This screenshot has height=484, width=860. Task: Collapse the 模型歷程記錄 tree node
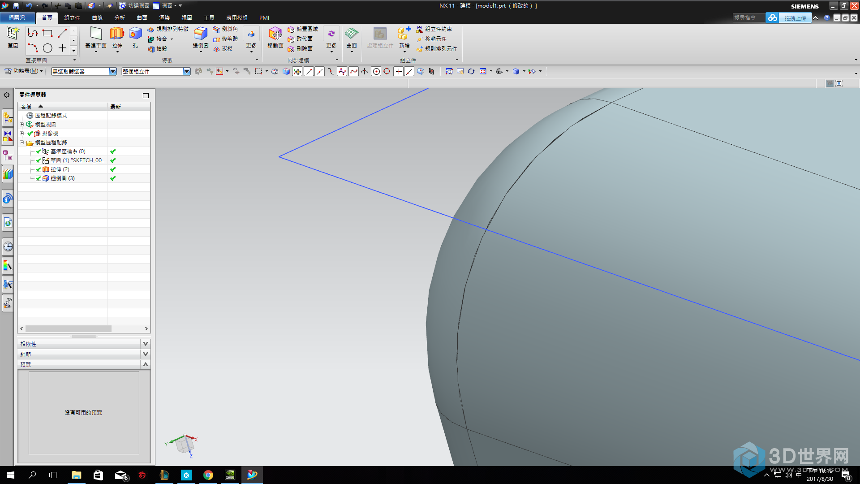pos(21,142)
